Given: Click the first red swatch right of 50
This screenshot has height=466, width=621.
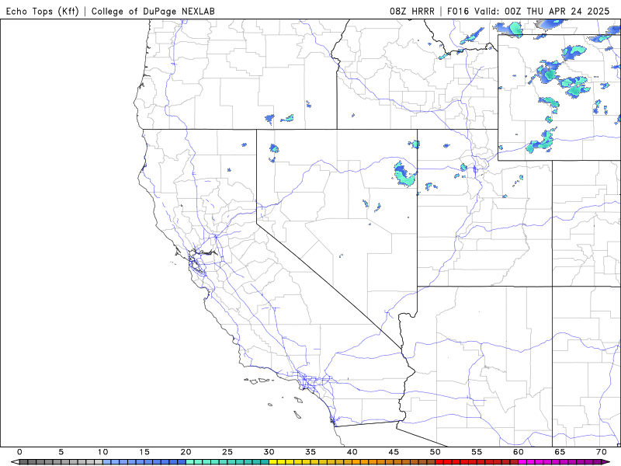Looking at the screenshot, I should 439,462.
